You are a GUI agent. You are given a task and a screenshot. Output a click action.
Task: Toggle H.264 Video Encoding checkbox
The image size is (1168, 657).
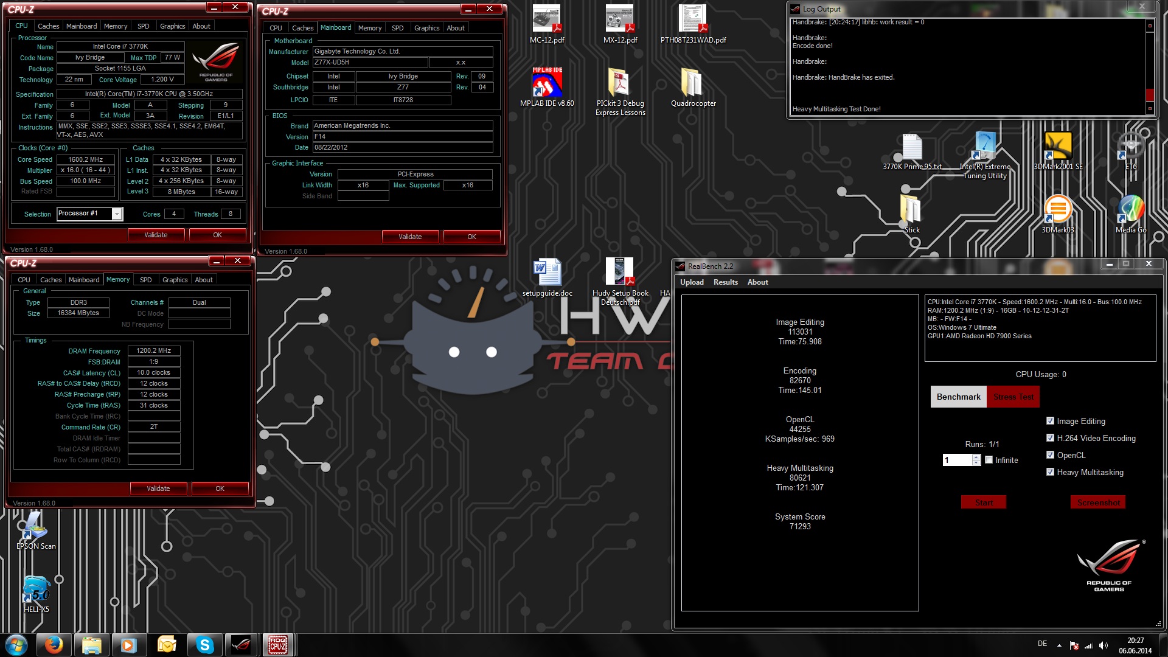tap(1050, 438)
